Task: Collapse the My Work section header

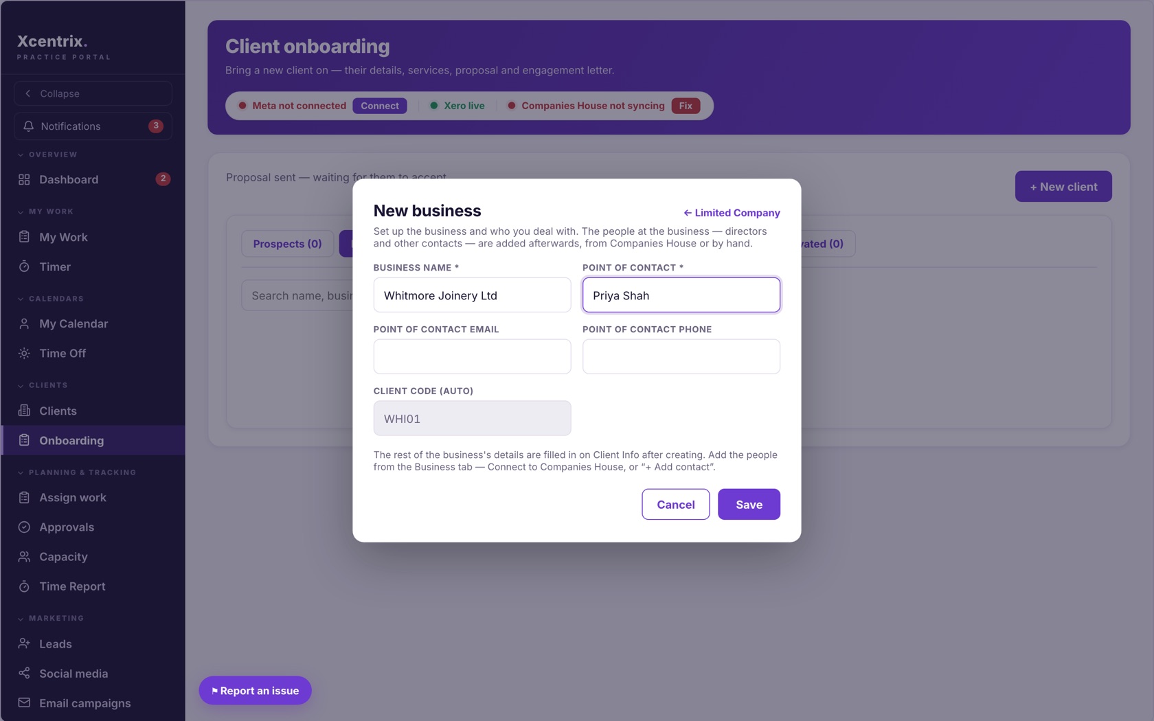Action: [x=45, y=211]
